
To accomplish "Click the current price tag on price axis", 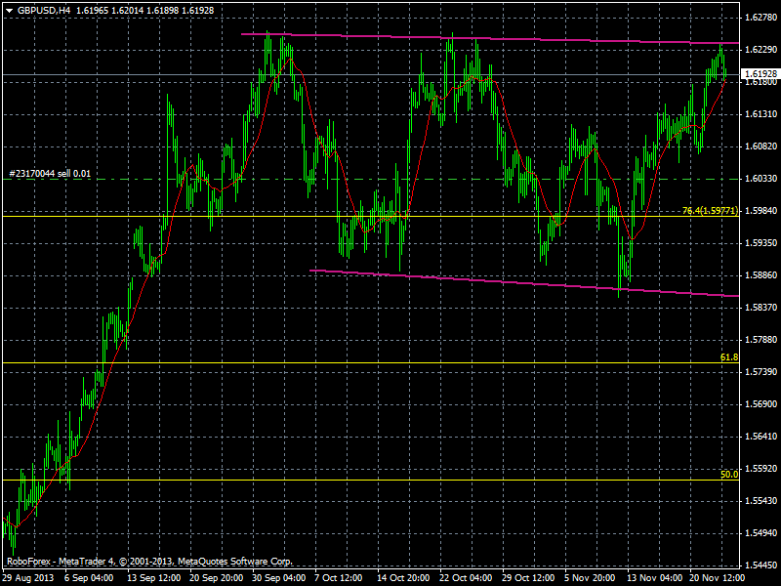I will (760, 74).
